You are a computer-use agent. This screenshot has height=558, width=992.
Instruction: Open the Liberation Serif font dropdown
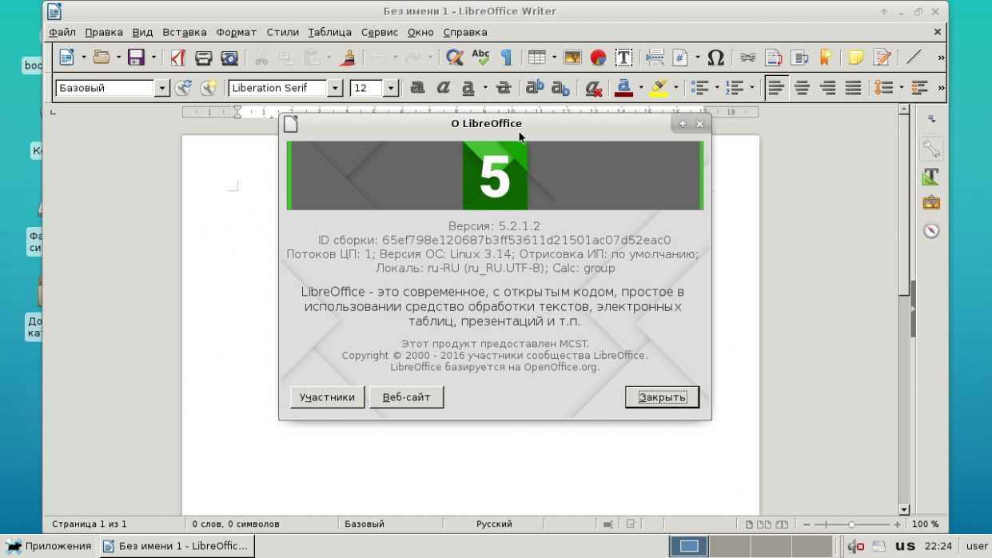click(336, 88)
